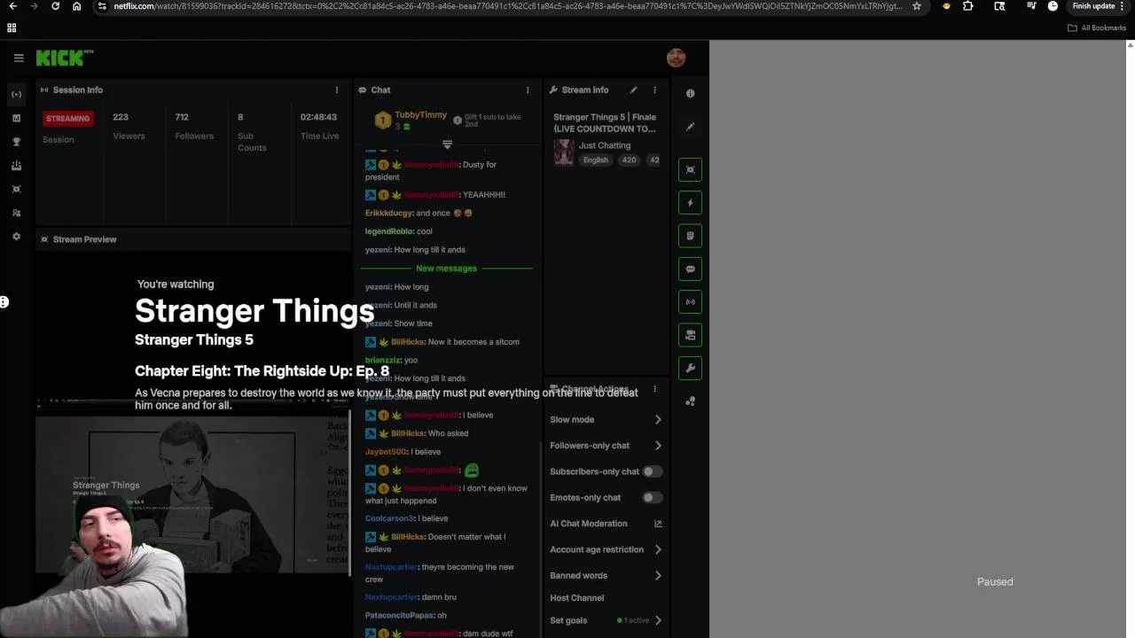This screenshot has height=638, width=1135.
Task: Toggle the lightning bolt quick action button
Action: pos(690,203)
